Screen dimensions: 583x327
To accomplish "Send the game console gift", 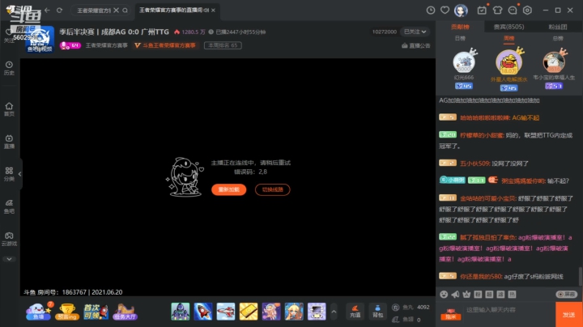I will tap(317, 312).
